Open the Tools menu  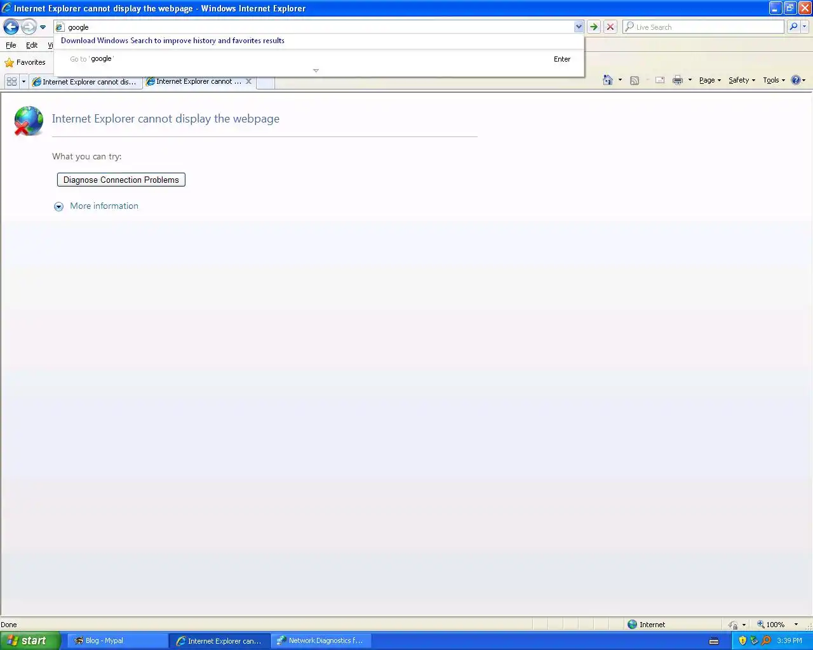tap(774, 80)
